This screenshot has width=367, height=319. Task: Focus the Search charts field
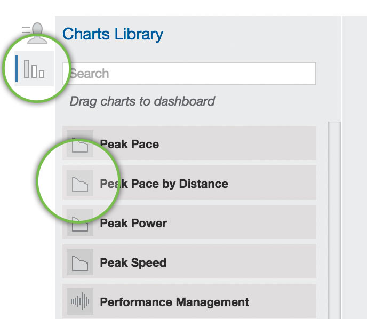click(x=189, y=74)
